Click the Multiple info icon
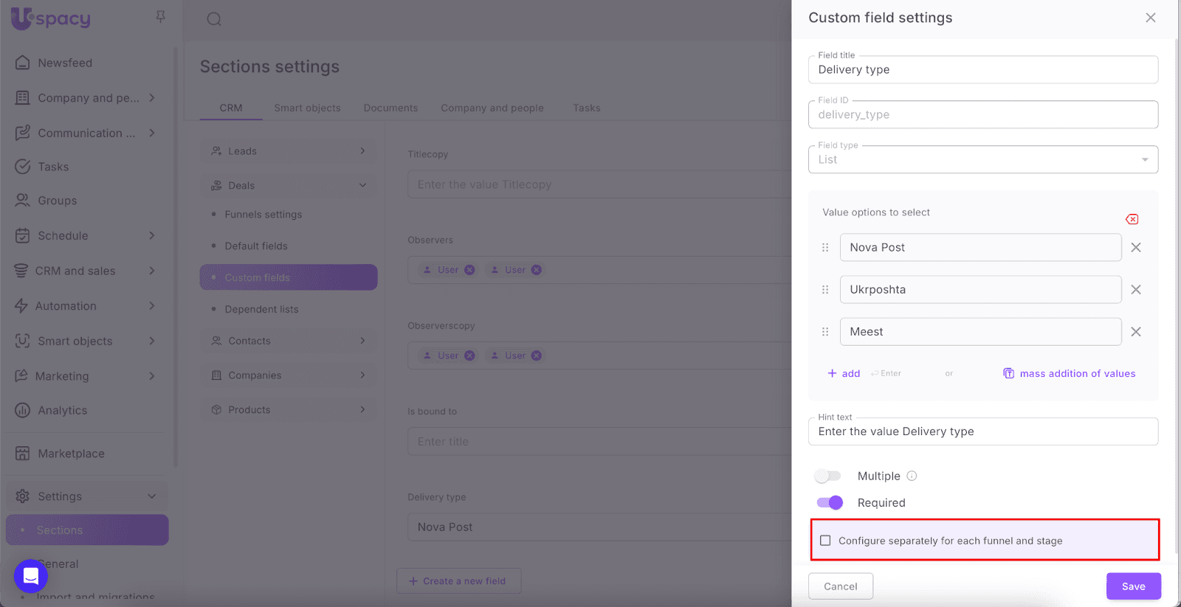Image resolution: width=1181 pixels, height=607 pixels. point(912,476)
